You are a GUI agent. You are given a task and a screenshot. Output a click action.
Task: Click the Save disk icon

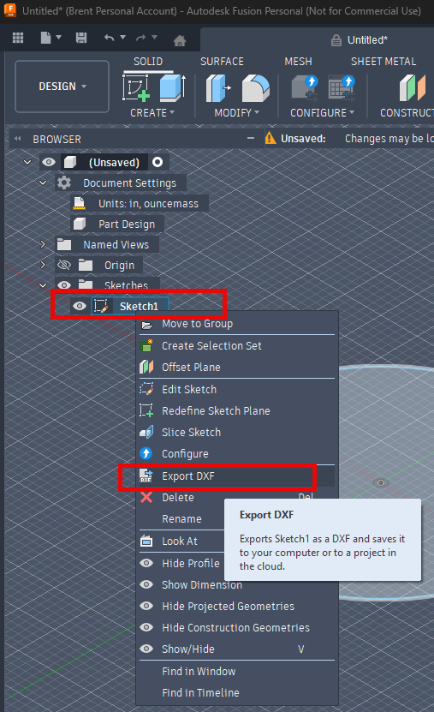tap(81, 38)
